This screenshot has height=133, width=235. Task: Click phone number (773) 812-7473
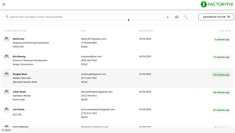[x=89, y=113]
